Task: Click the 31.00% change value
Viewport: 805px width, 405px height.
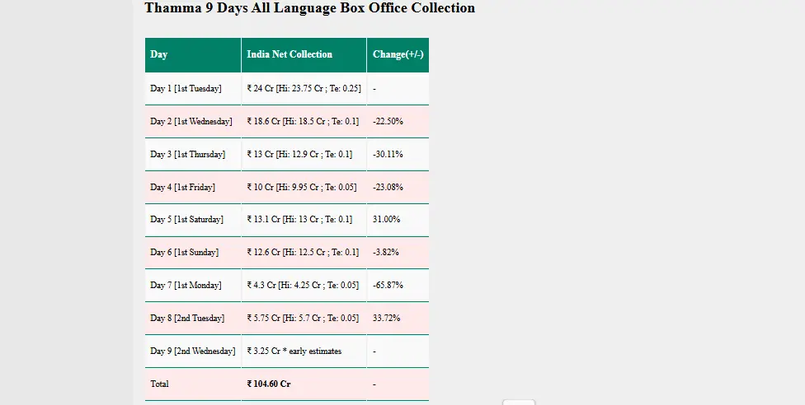Action: 386,220
